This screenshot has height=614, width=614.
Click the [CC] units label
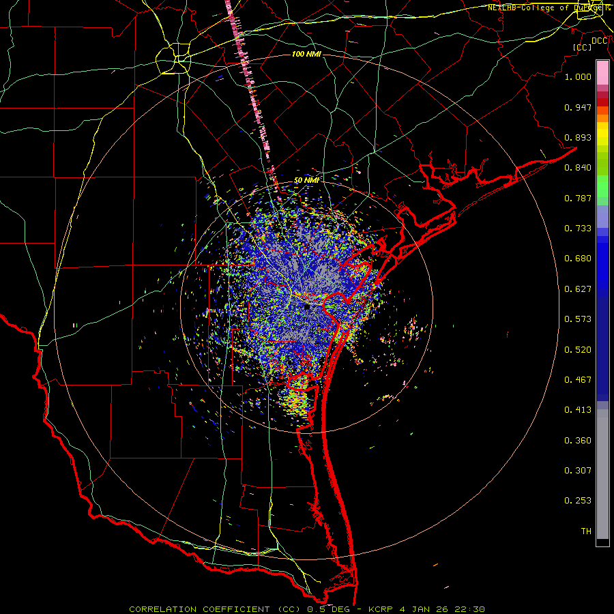coord(582,47)
